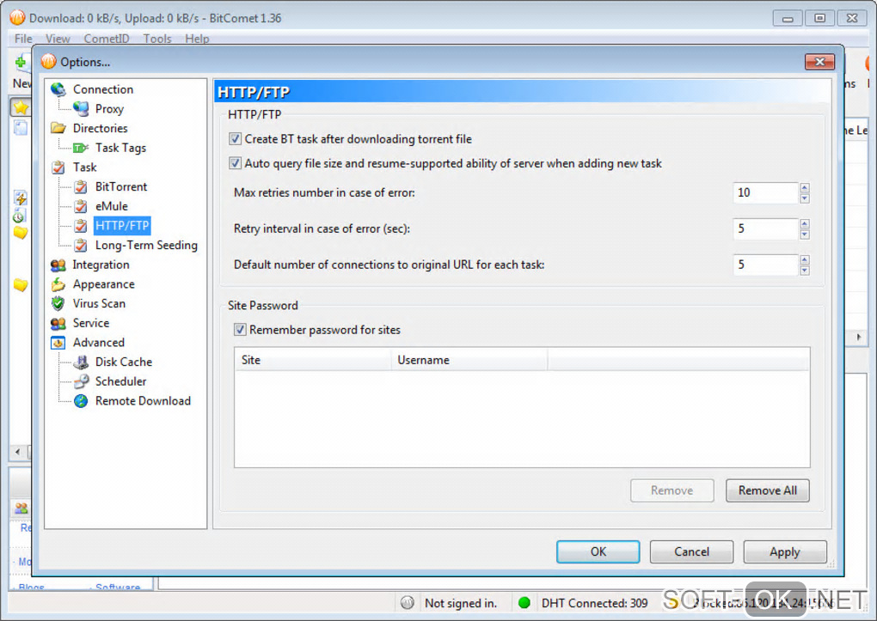Click the community users icon in left panel
This screenshot has width=877, height=621.
(21, 508)
